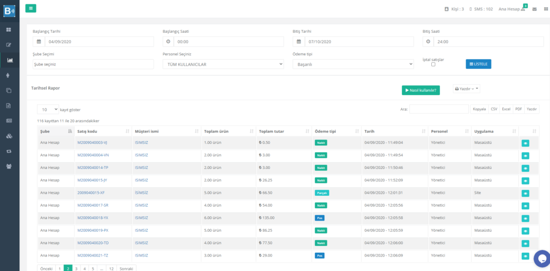View details of sale M2009040017-SR
This screenshot has height=271, width=550.
click(x=525, y=206)
